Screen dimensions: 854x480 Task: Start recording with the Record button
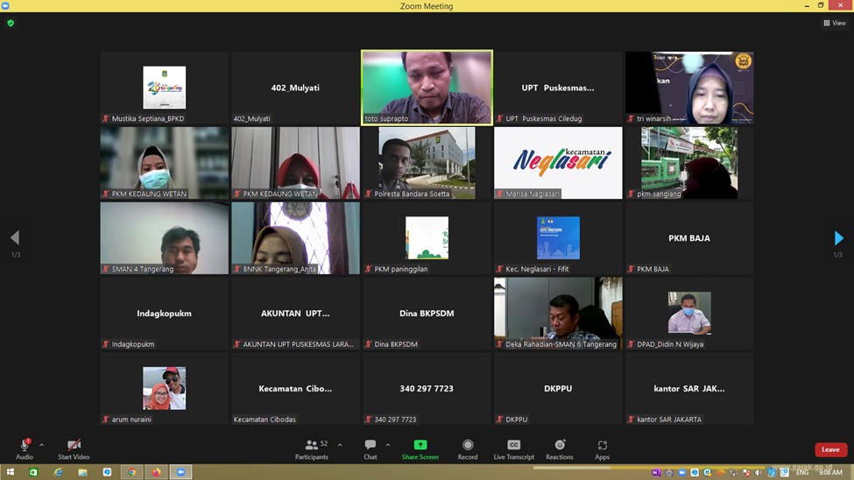pos(468,448)
